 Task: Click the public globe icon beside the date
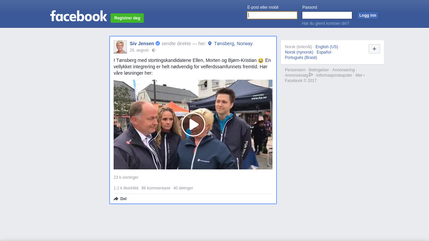(x=154, y=50)
